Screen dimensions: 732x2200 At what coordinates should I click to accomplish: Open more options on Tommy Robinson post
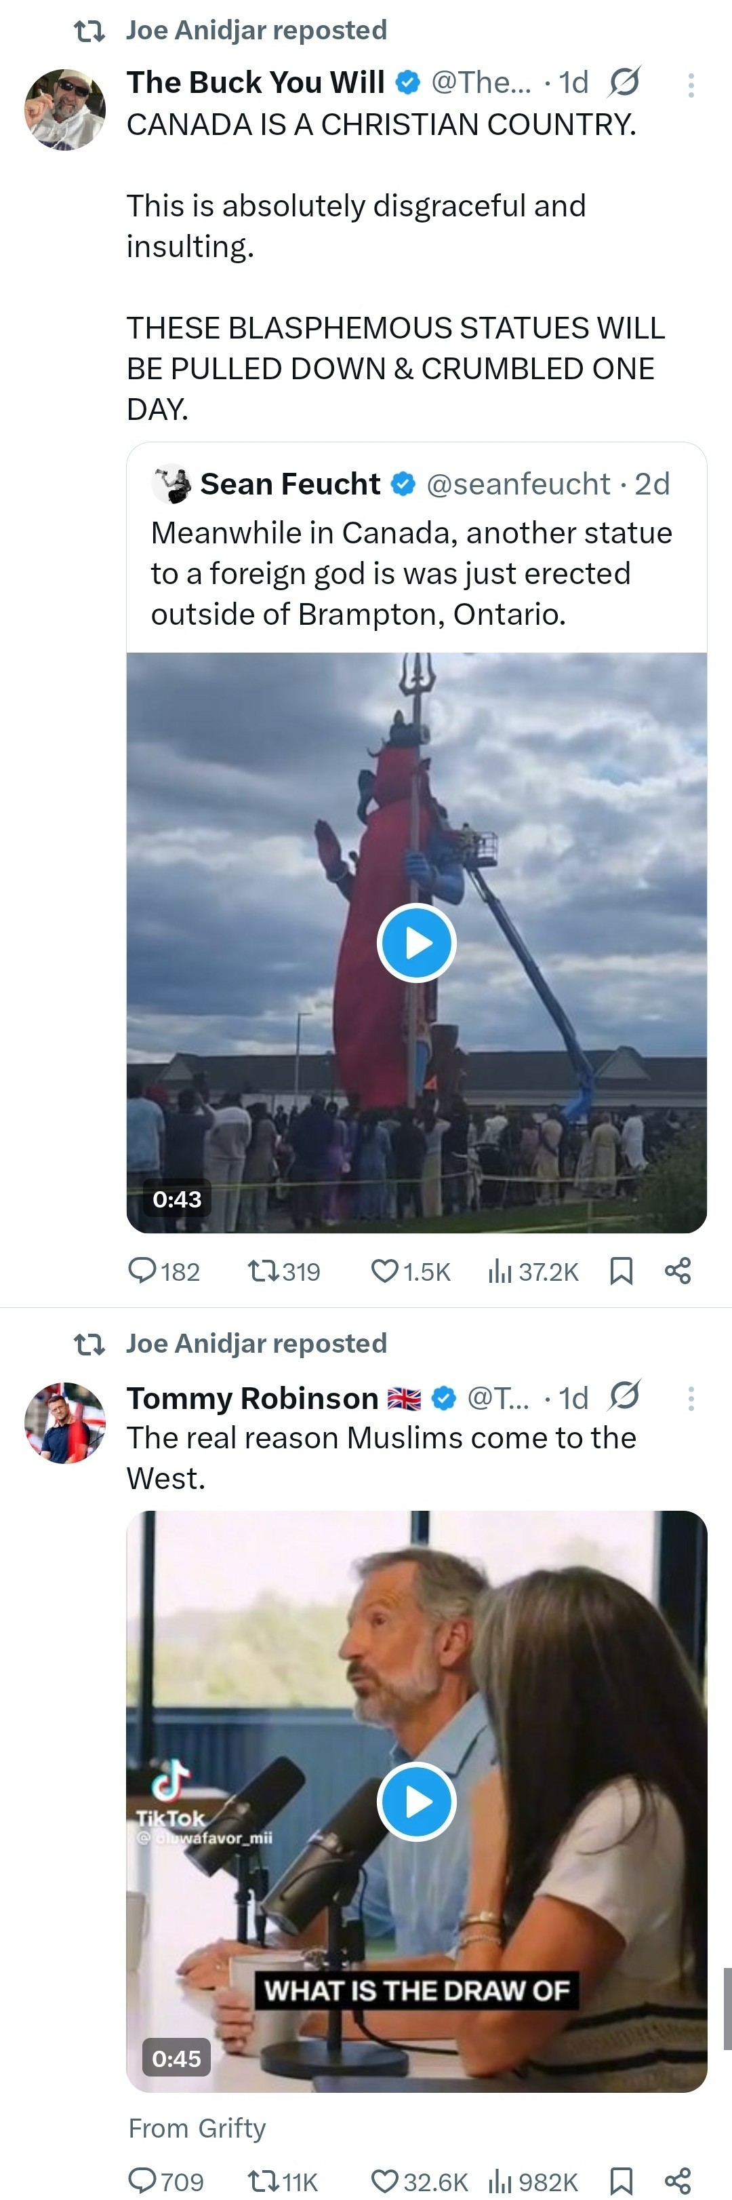point(691,1398)
